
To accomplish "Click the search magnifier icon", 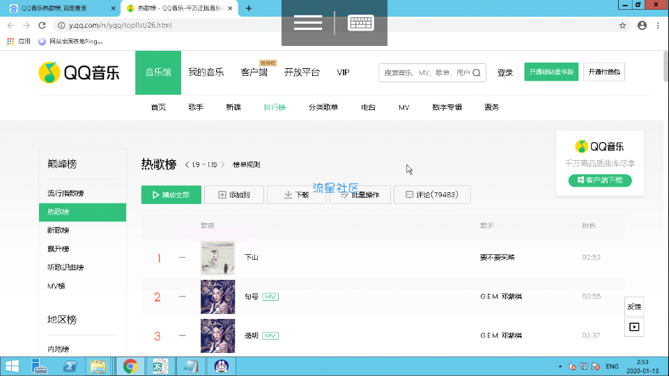I will (x=477, y=73).
